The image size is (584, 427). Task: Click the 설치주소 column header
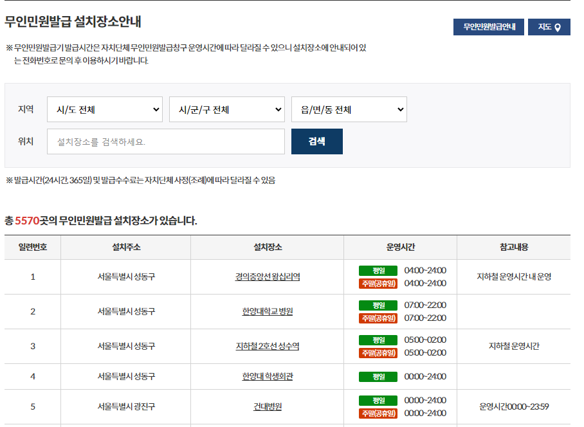[x=126, y=247]
